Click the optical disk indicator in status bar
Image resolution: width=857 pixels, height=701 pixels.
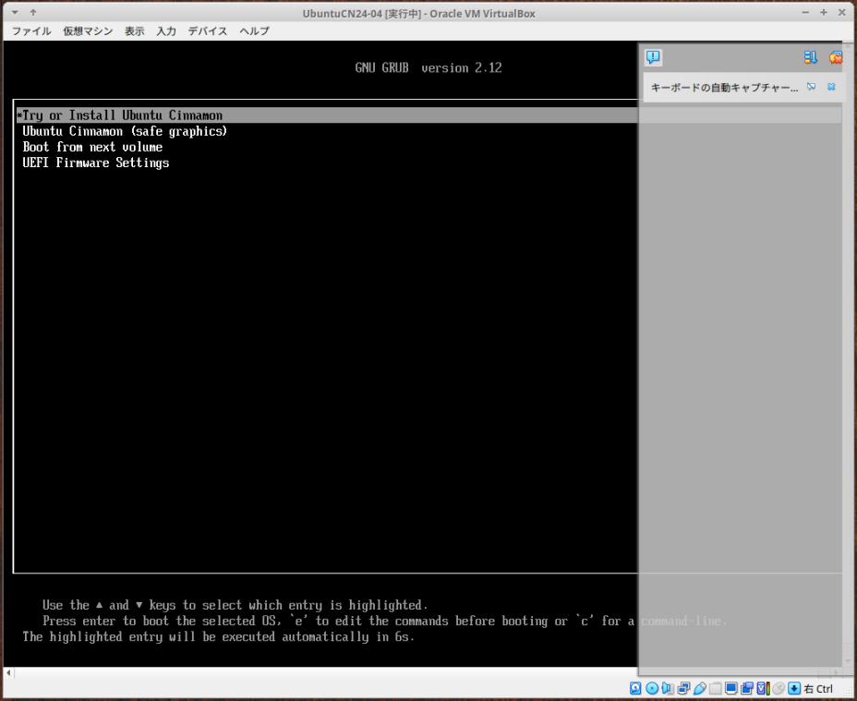[x=651, y=688]
